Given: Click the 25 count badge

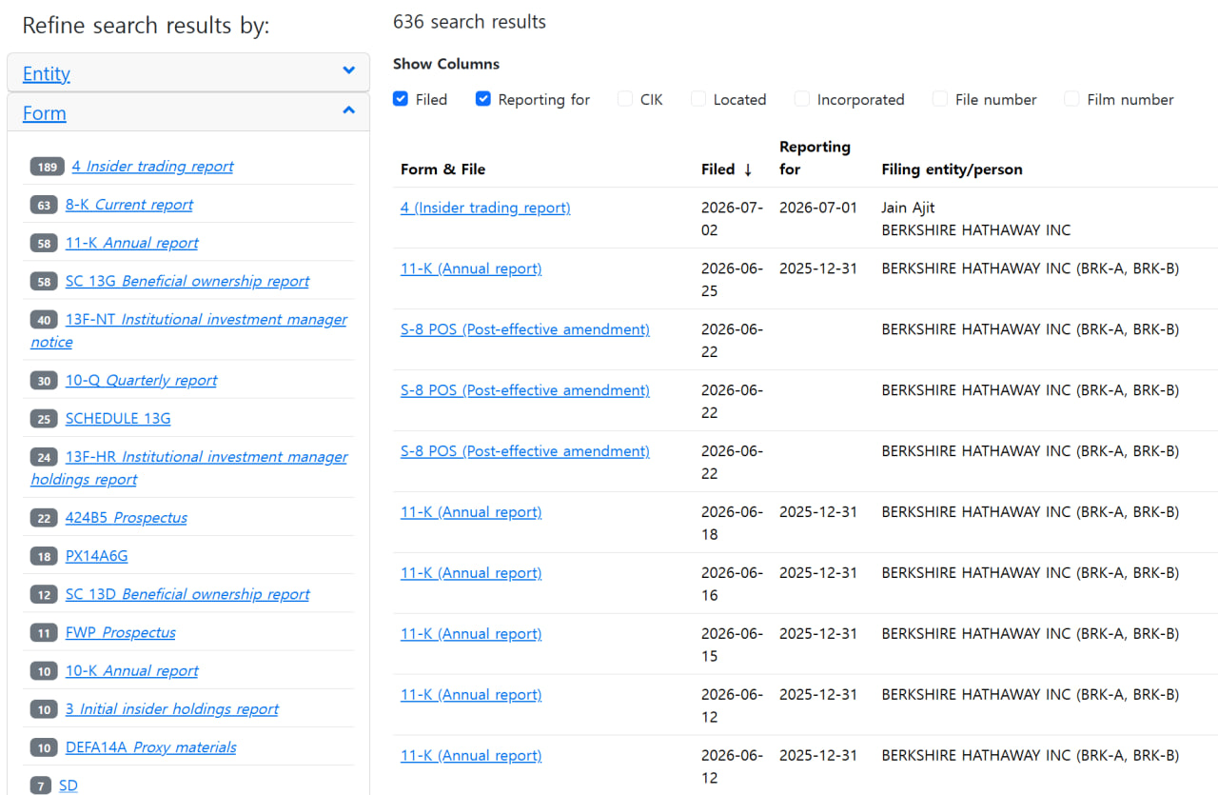Looking at the screenshot, I should [44, 419].
